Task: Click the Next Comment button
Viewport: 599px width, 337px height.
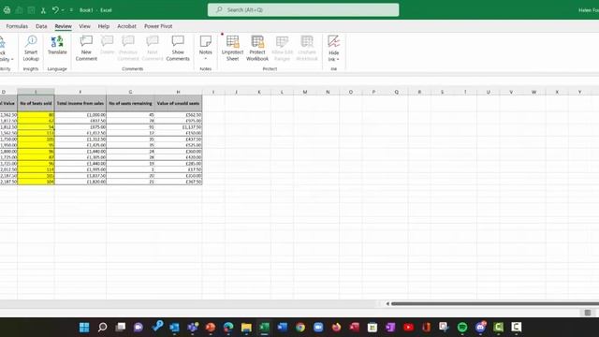Action: coord(153,48)
